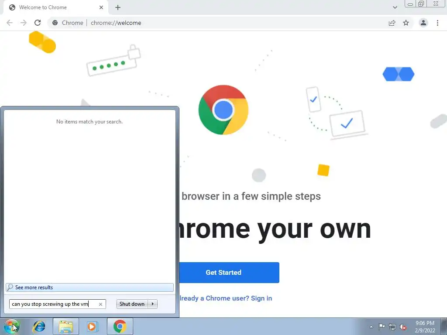Share this page via toolbar icon

[x=392, y=23]
